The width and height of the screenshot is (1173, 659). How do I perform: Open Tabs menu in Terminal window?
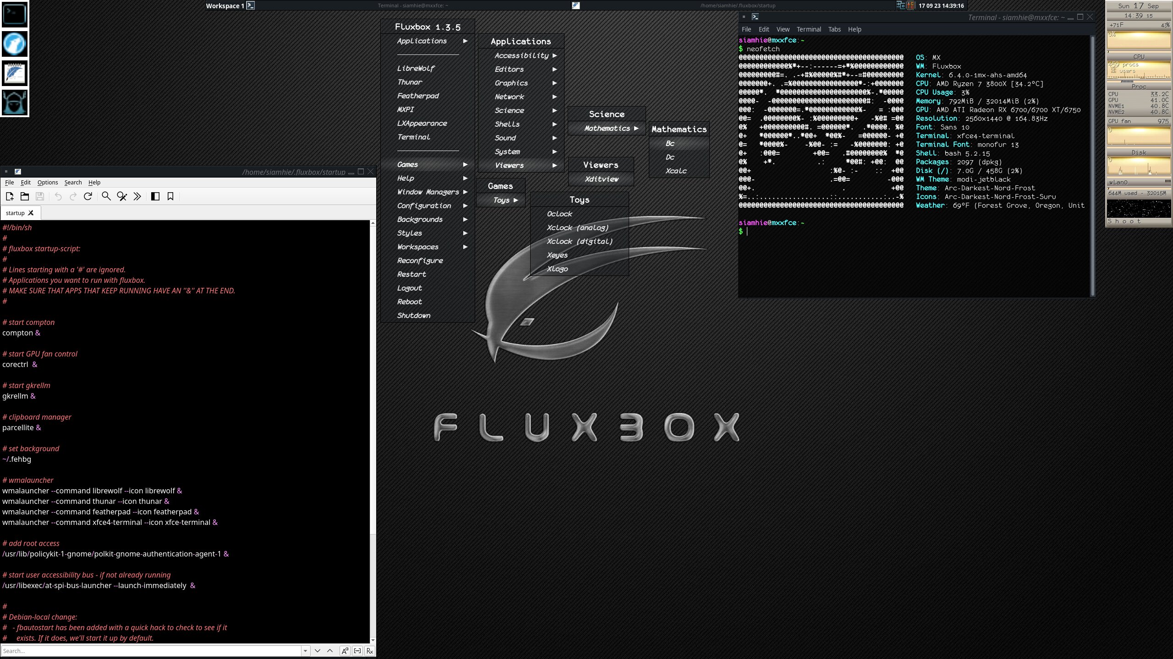(834, 29)
